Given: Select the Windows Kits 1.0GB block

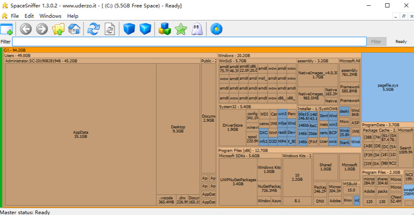Looking at the screenshot, I should coord(269,170).
